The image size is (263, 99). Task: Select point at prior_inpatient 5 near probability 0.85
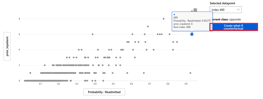(177, 42)
